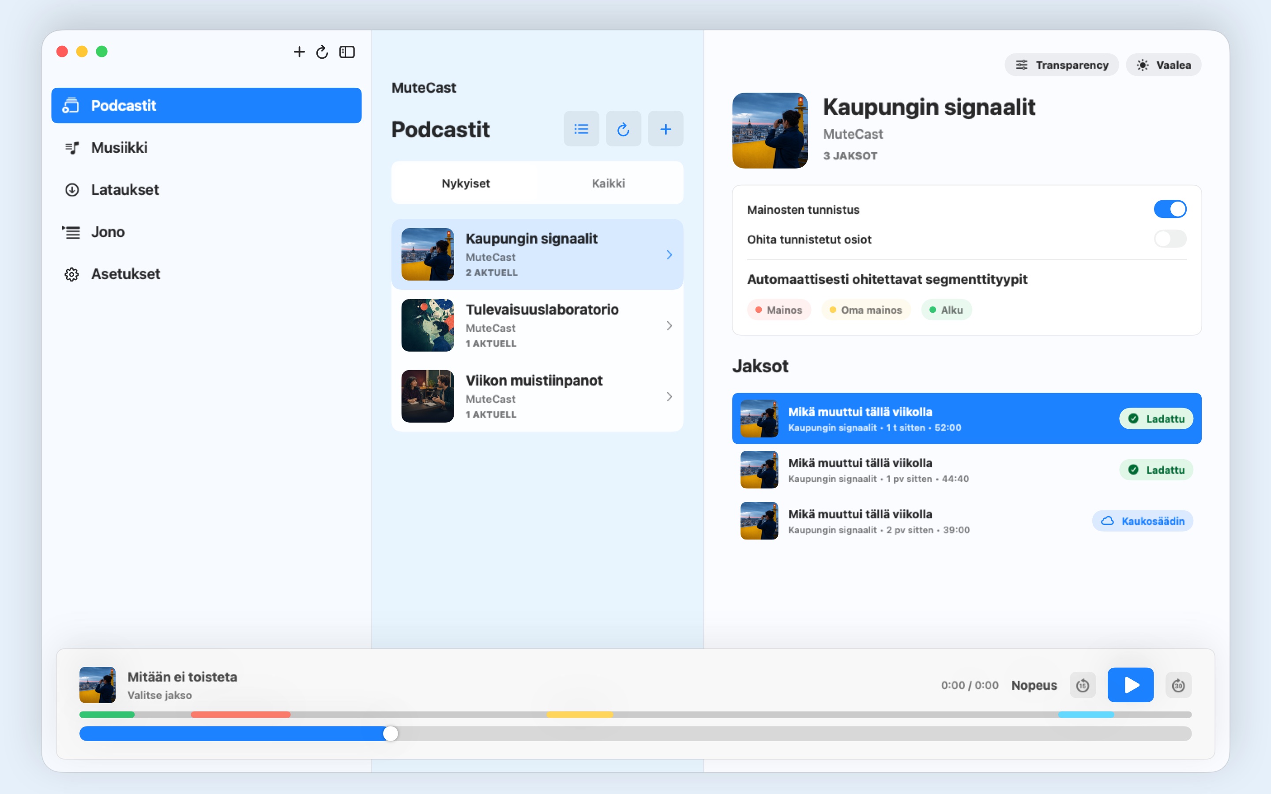The image size is (1271, 794).
Task: Click the large Kaupungin signaalit cover art
Action: click(770, 131)
